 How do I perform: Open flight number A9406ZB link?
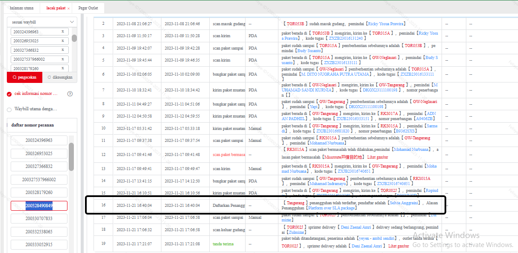coord(424,118)
